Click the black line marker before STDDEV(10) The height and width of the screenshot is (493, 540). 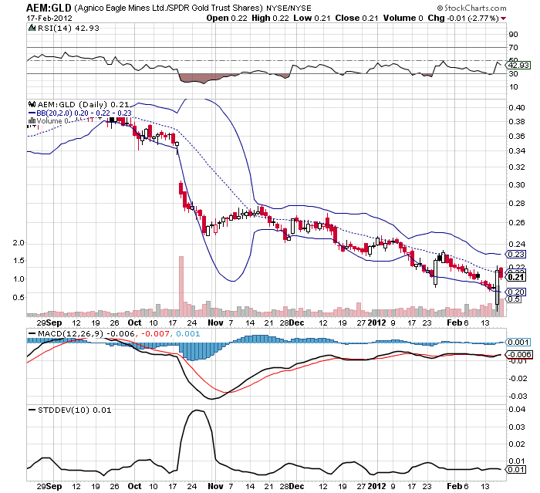(32, 410)
